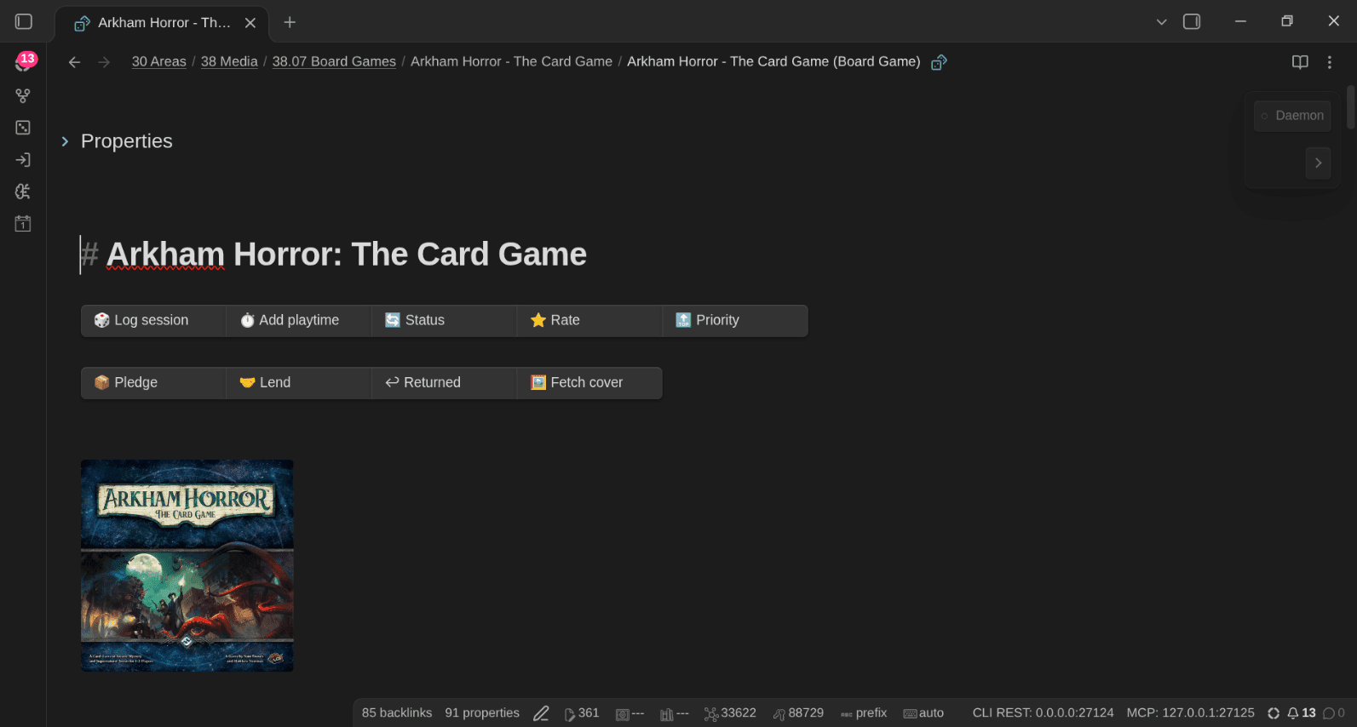Click the pencil editing mode status icon
This screenshot has width=1357, height=727.
[541, 713]
